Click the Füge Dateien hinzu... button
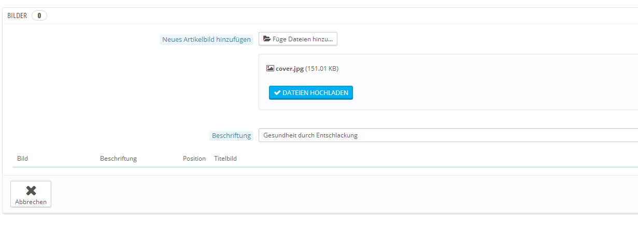This screenshot has height=249, width=638. (x=298, y=39)
